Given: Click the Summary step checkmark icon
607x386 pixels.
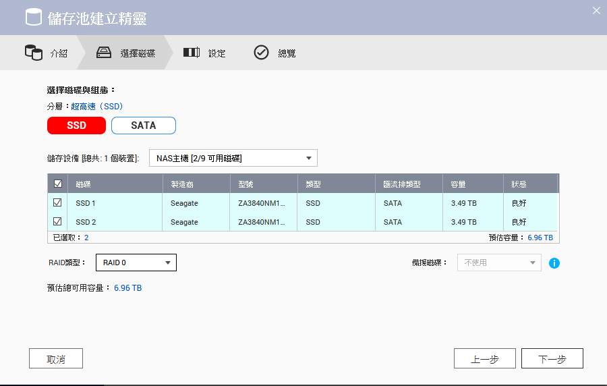Looking at the screenshot, I should coord(261,53).
